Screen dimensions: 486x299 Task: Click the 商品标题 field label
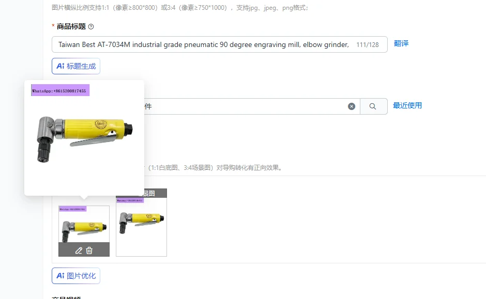(71, 27)
